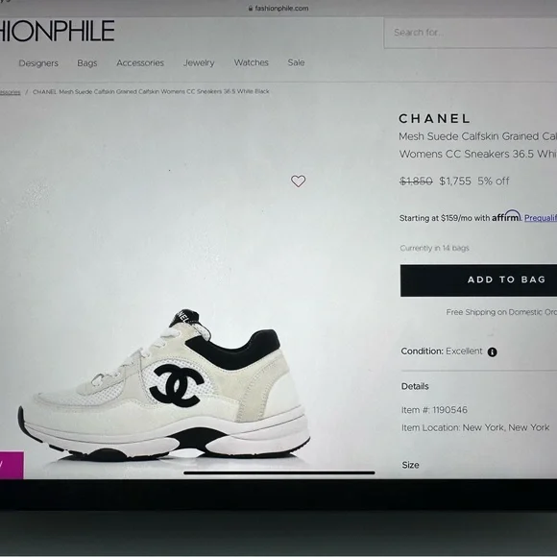Click the Add to Bag button
Image resolution: width=557 pixels, height=557 pixels.
pyautogui.click(x=478, y=280)
